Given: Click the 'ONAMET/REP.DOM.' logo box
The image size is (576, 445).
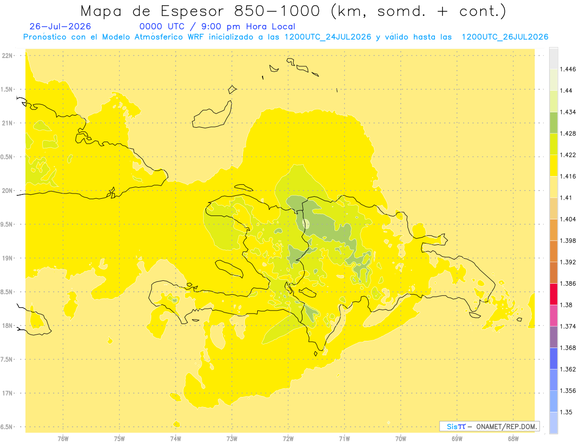Looking at the screenshot, I should (490, 426).
